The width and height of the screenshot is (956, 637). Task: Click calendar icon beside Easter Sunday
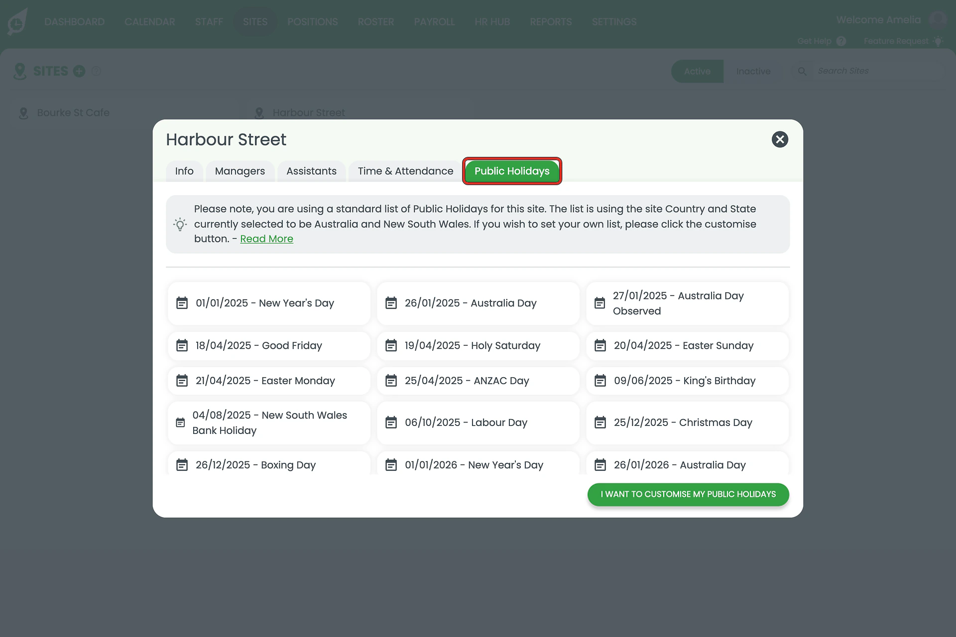click(600, 345)
